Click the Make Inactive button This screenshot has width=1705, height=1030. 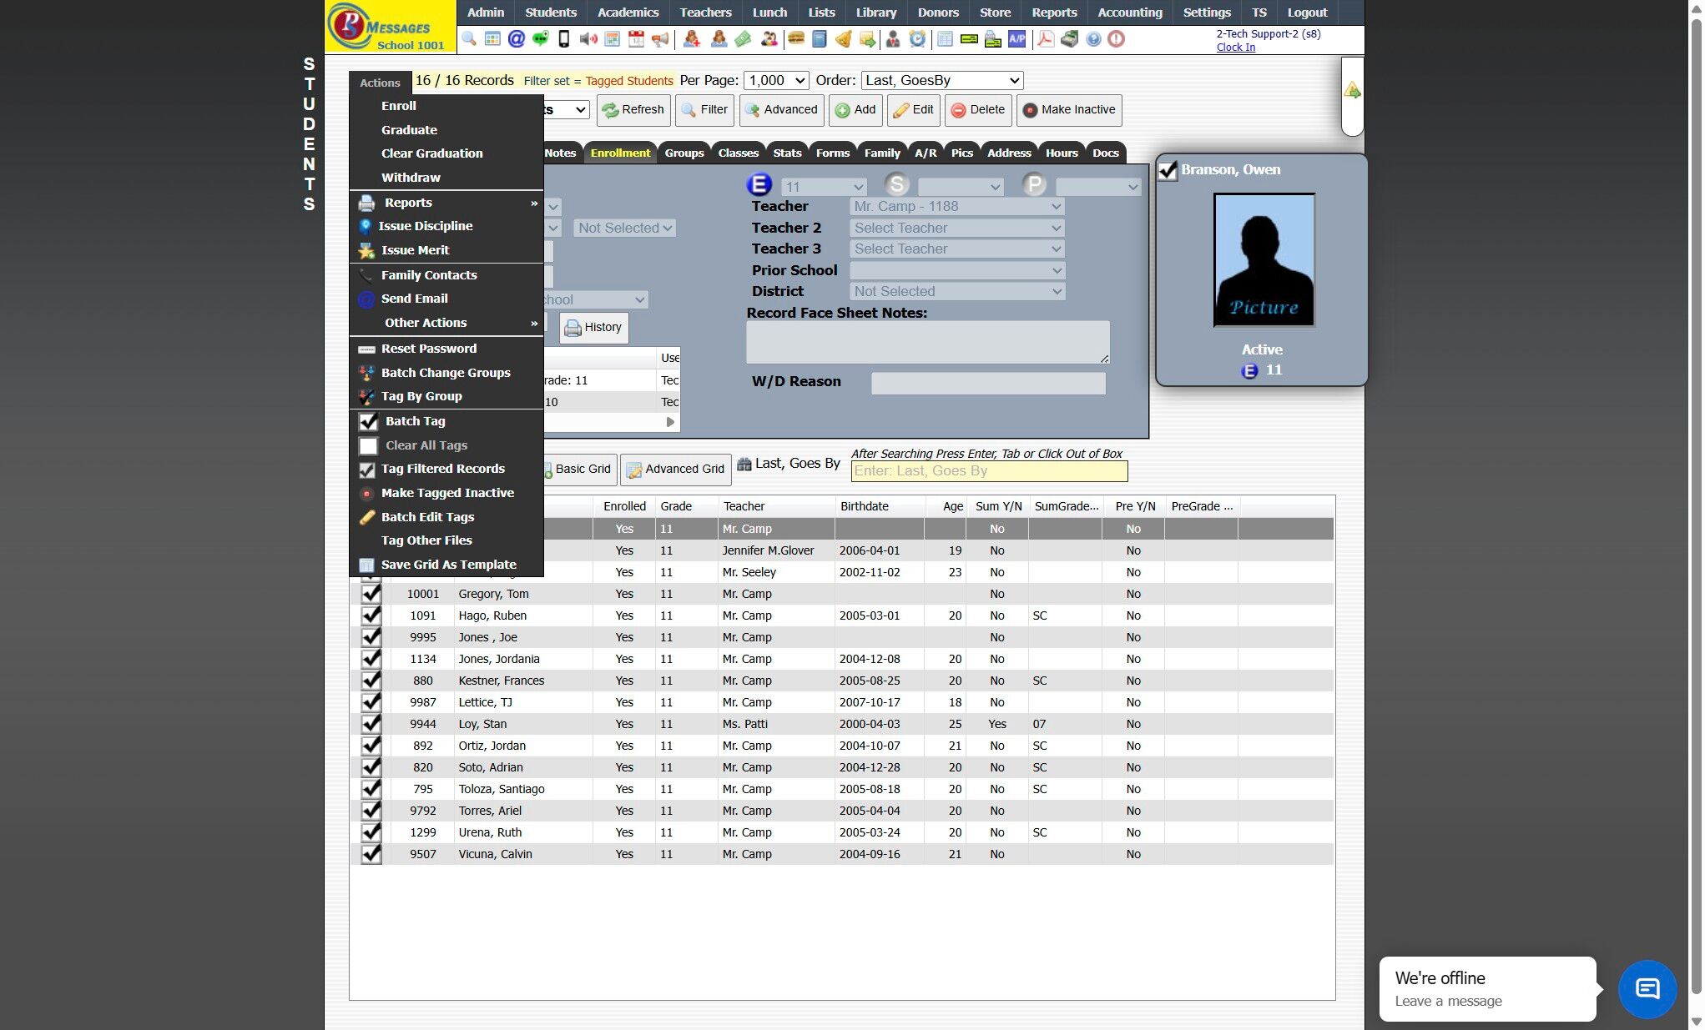tap(1068, 110)
